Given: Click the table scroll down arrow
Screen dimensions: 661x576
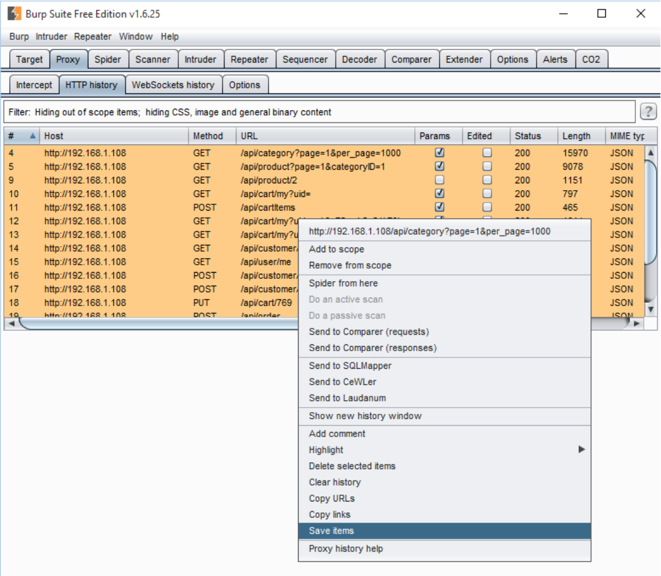Looking at the screenshot, I should pyautogui.click(x=651, y=310).
